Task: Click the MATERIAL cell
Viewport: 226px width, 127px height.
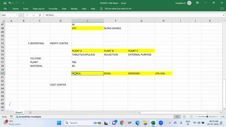Action: click(40, 66)
